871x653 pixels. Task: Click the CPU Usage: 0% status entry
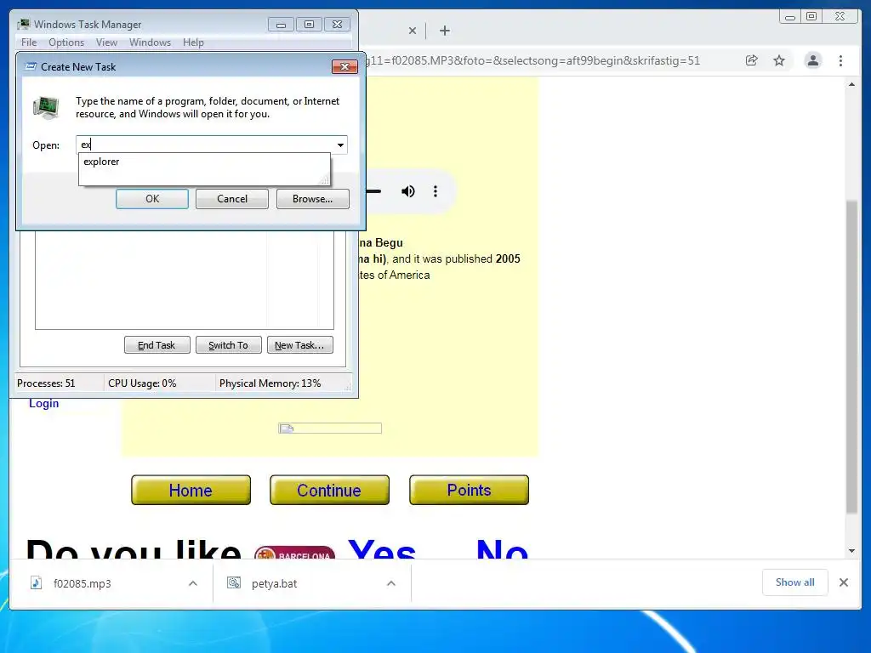pos(142,383)
